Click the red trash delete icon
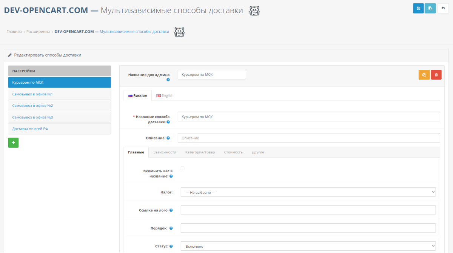Image resolution: width=453 pixels, height=253 pixels. [436, 75]
